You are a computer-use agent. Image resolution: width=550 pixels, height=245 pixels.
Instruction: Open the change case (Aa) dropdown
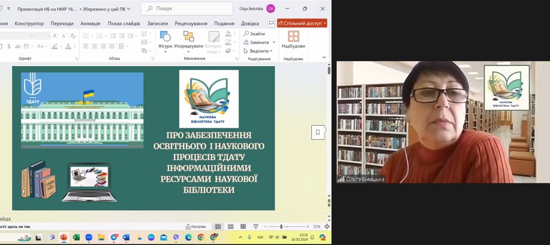41,46
